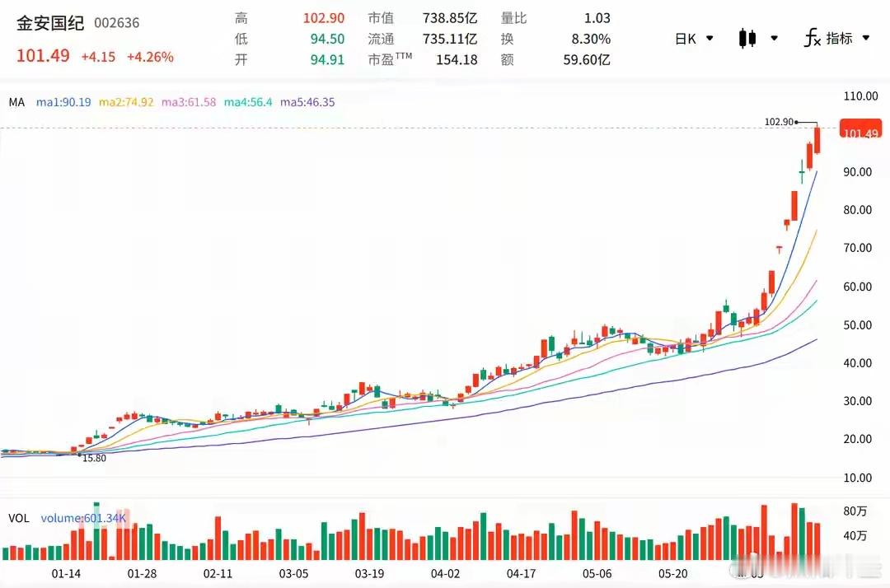Click ma4:56.4 legend entry
The height and width of the screenshot is (588, 890).
coord(248,102)
